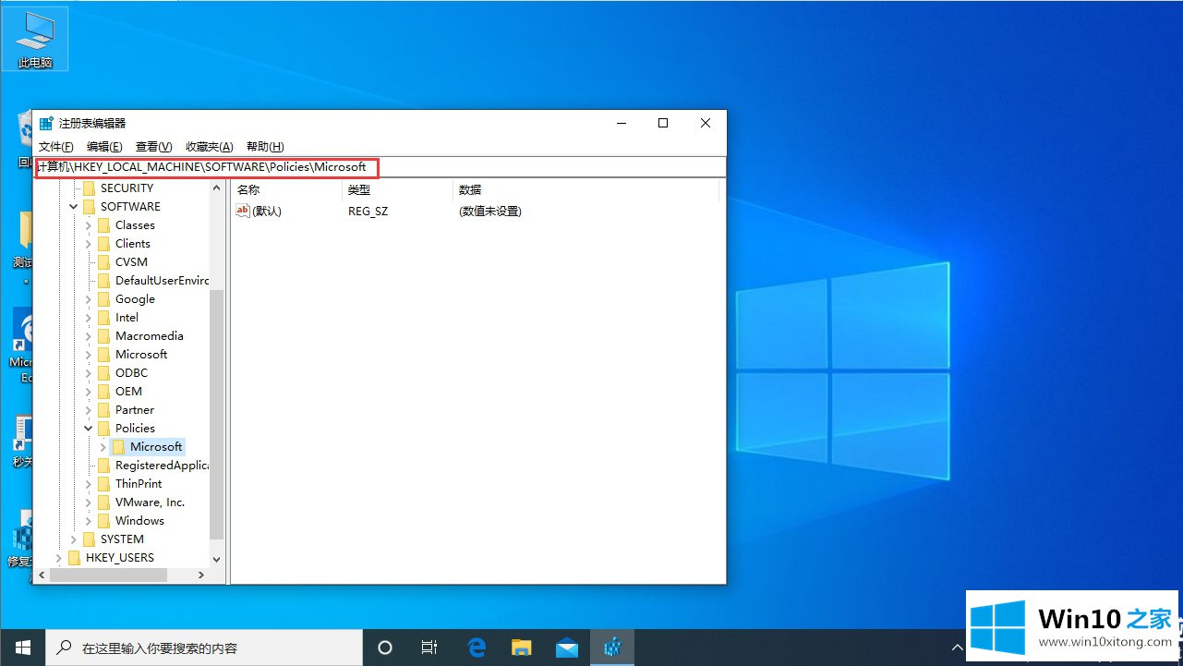
Task: Expand the ODBC key
Action: click(89, 373)
